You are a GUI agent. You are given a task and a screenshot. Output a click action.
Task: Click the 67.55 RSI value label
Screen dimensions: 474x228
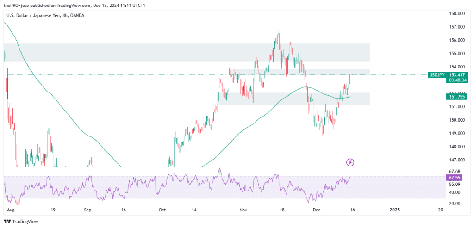(454, 178)
